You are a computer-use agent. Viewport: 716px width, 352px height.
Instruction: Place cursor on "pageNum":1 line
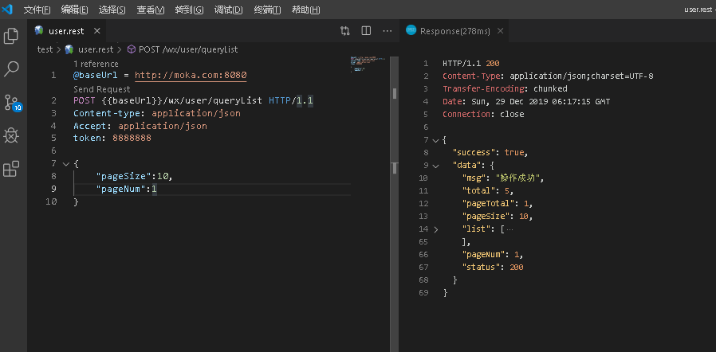[x=127, y=189]
